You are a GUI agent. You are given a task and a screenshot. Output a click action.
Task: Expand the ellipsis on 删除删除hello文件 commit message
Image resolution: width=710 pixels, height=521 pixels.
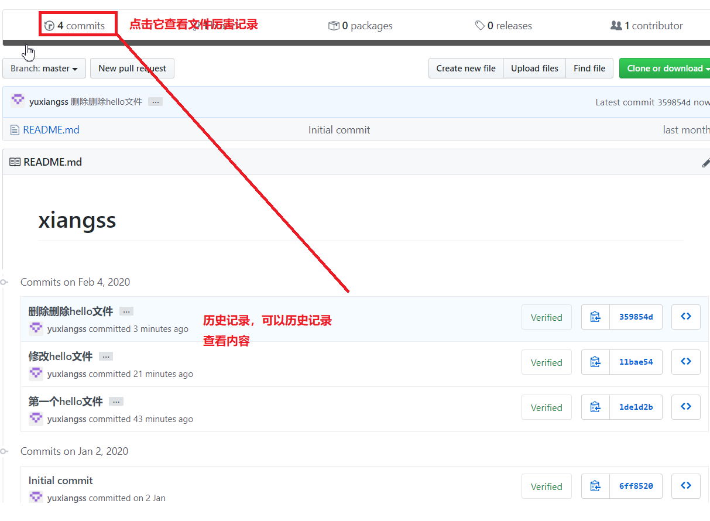126,311
